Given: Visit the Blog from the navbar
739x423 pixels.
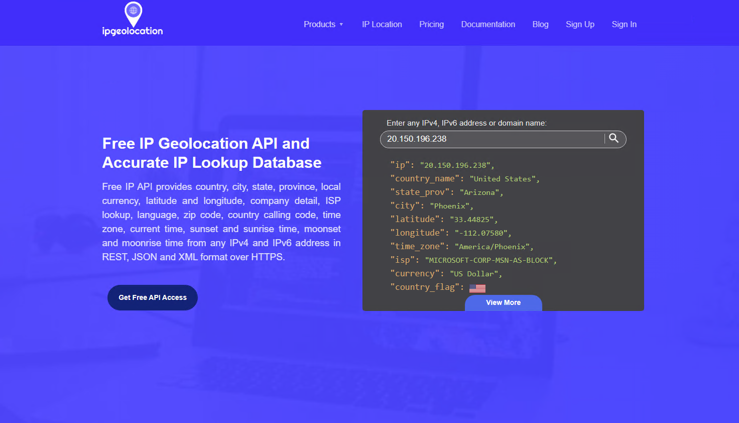Looking at the screenshot, I should (x=540, y=24).
